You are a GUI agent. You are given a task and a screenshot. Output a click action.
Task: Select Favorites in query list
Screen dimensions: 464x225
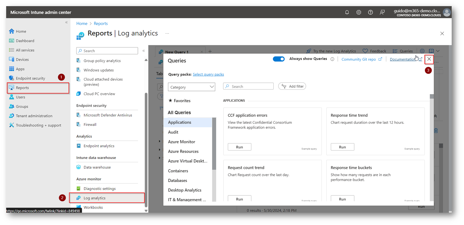[179, 101]
